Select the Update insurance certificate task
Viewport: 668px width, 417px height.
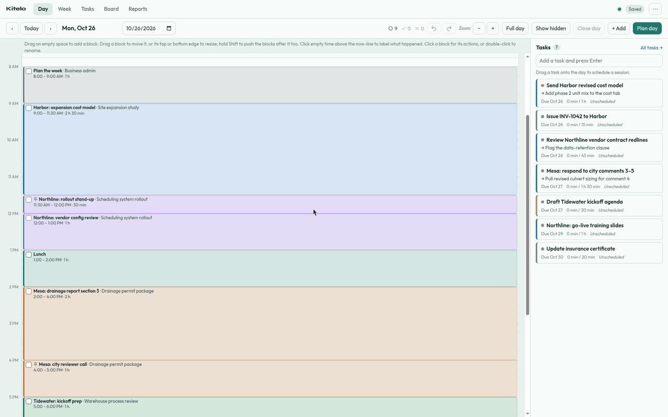click(x=599, y=253)
